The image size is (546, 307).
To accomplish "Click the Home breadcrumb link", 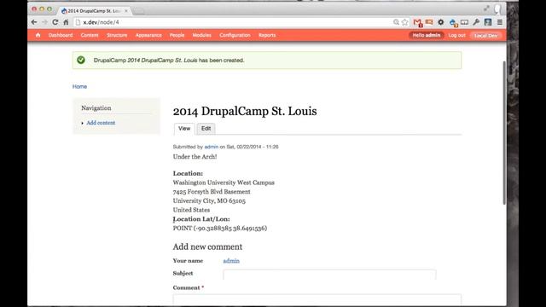I will [x=79, y=86].
